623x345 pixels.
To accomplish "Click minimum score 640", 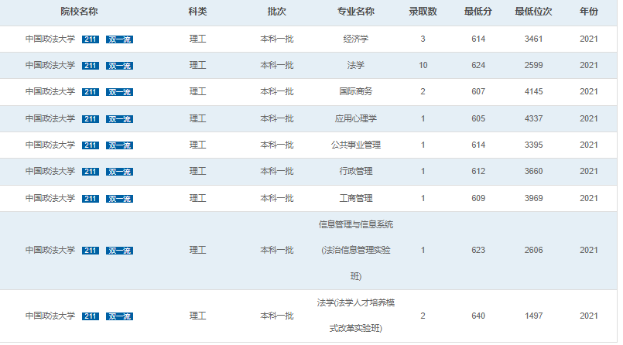I will pyautogui.click(x=478, y=316).
